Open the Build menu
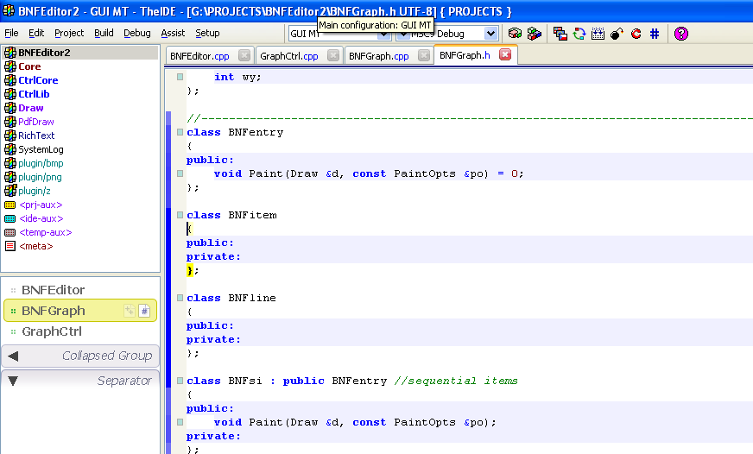Image resolution: width=753 pixels, height=454 pixels. 104,33
